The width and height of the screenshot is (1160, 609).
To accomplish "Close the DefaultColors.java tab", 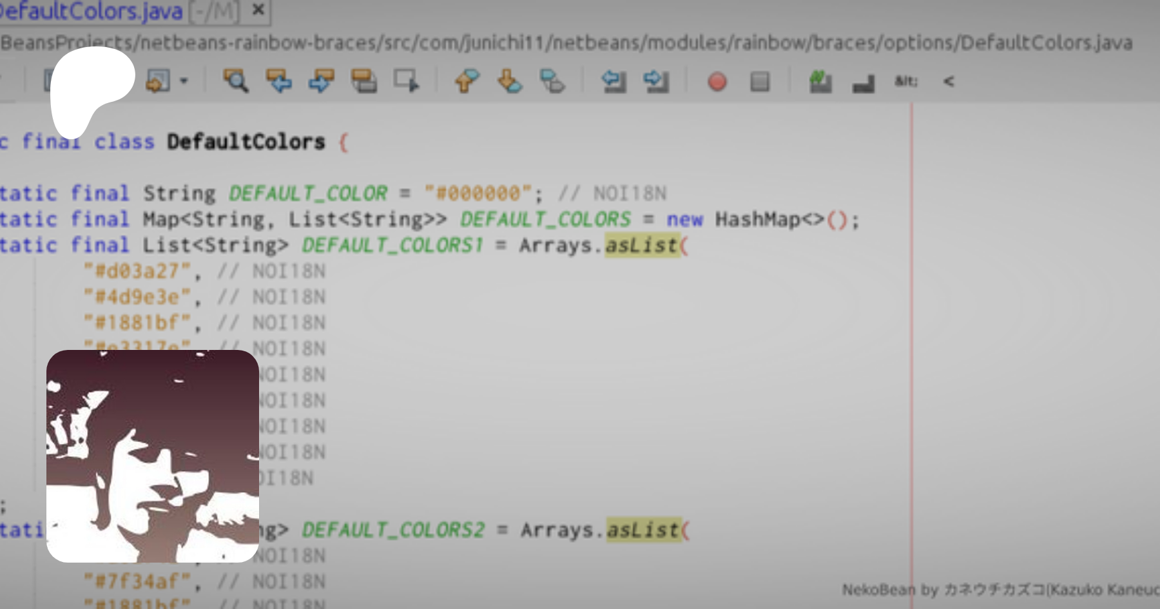I will pos(258,10).
